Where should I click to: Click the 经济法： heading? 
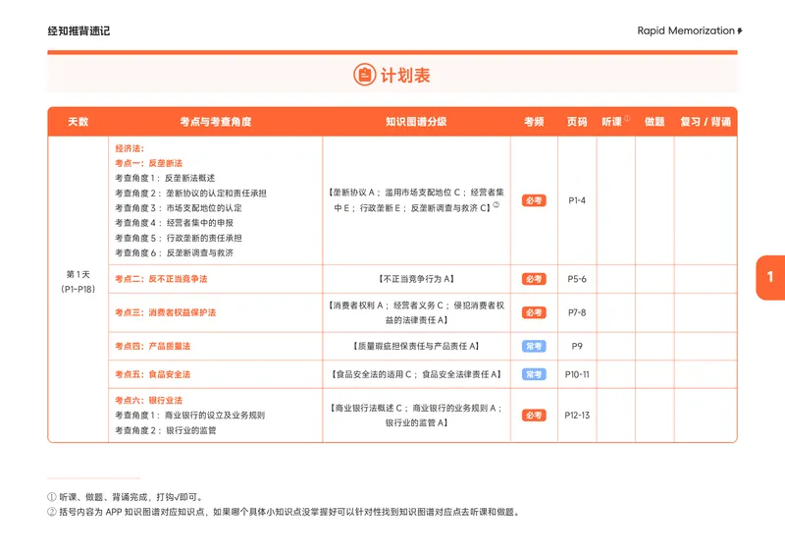click(130, 148)
